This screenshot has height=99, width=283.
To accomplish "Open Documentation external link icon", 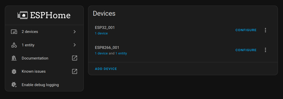I will tap(75, 58).
